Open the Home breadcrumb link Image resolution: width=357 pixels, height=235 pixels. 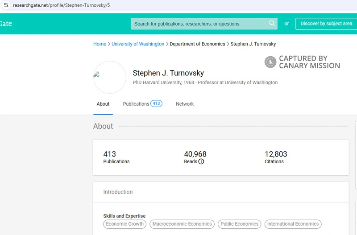point(100,44)
